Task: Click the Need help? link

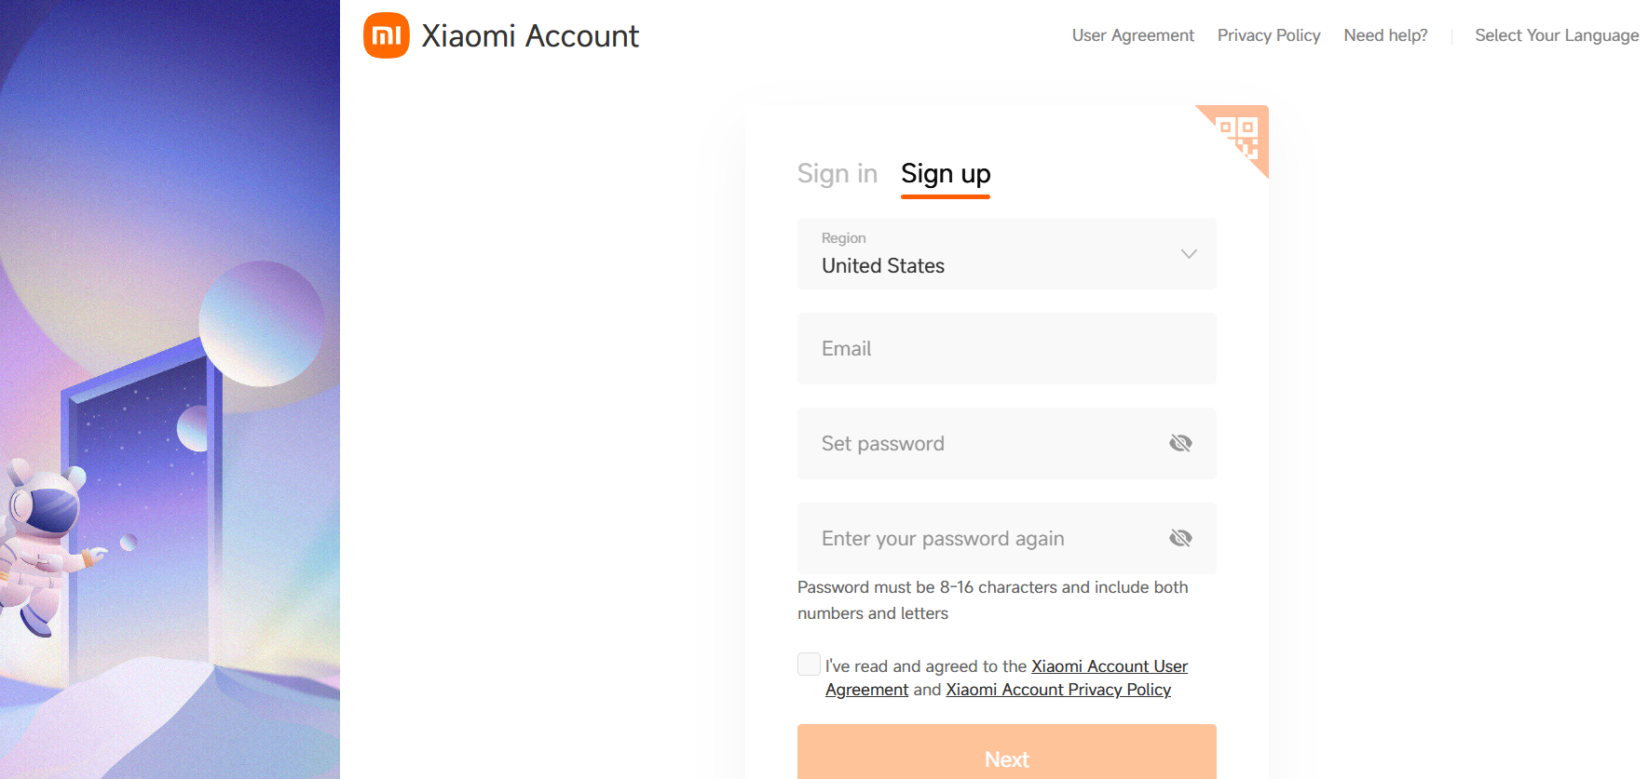Action: (x=1384, y=35)
